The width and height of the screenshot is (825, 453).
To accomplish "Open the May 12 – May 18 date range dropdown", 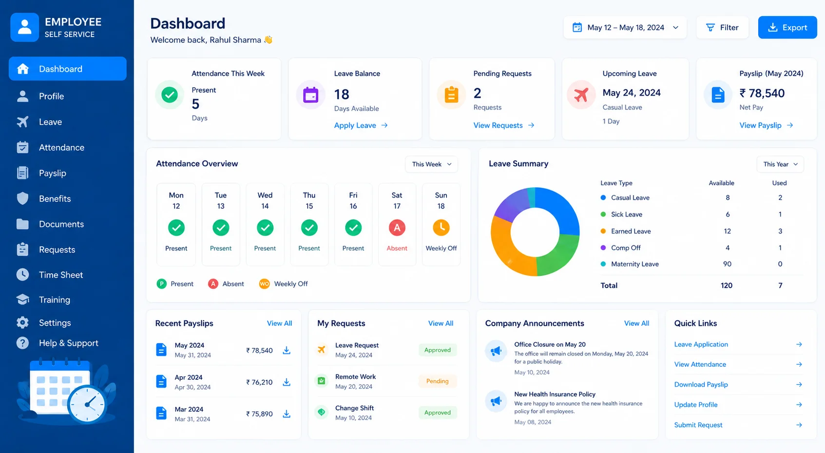I will 625,27.
